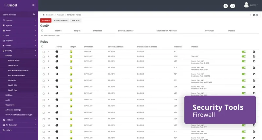The width and height of the screenshot is (262, 140).
Task: Click the edit icon for rule 4
Action: pos(254,68)
